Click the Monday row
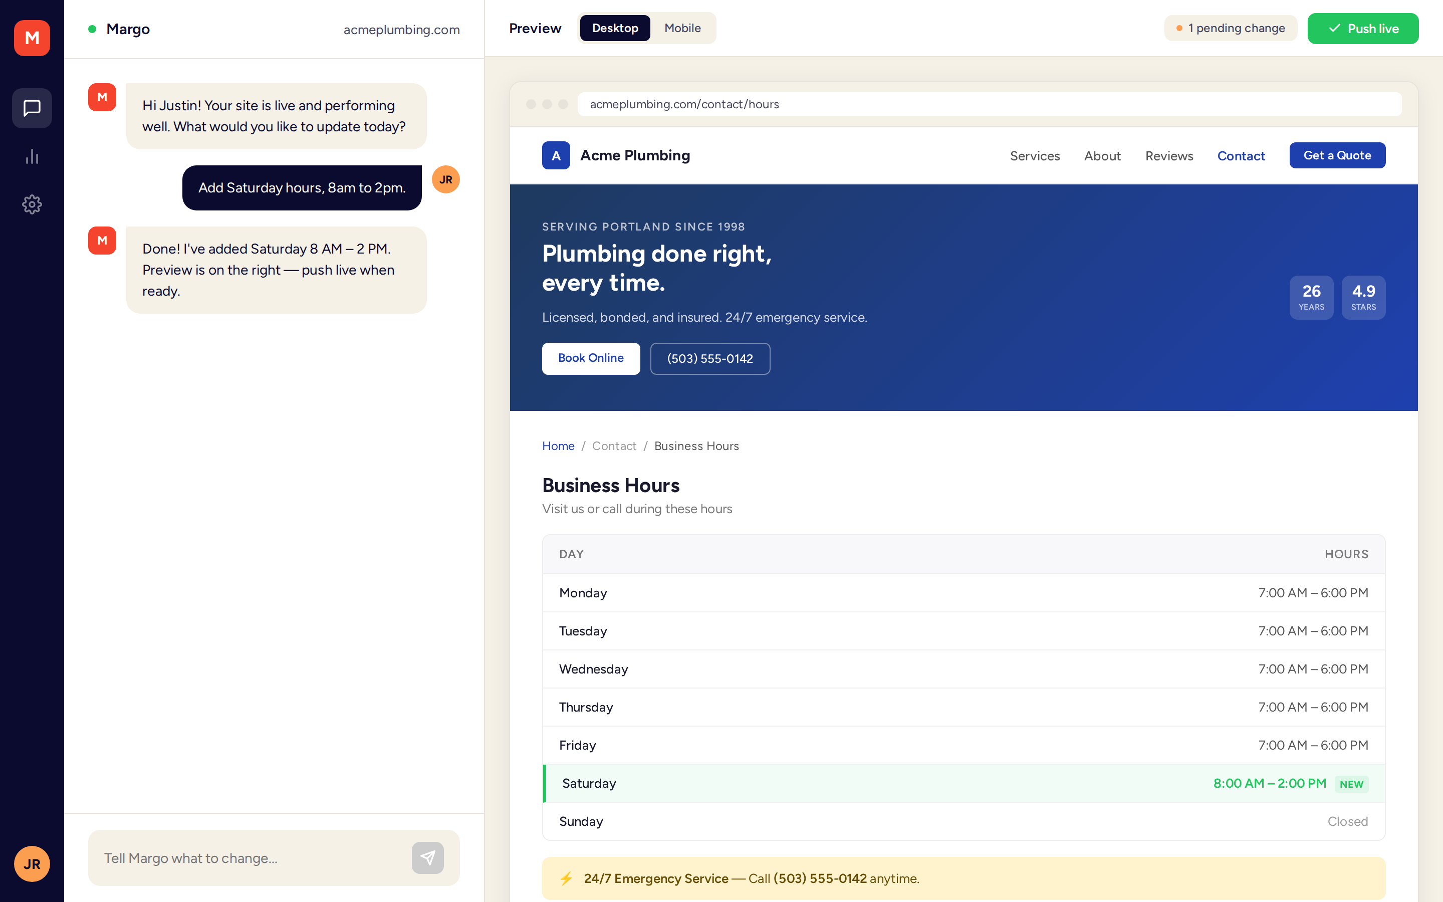 point(964,593)
